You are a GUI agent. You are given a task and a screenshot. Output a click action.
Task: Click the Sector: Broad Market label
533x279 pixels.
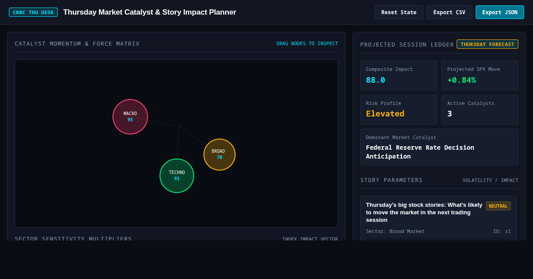click(395, 231)
